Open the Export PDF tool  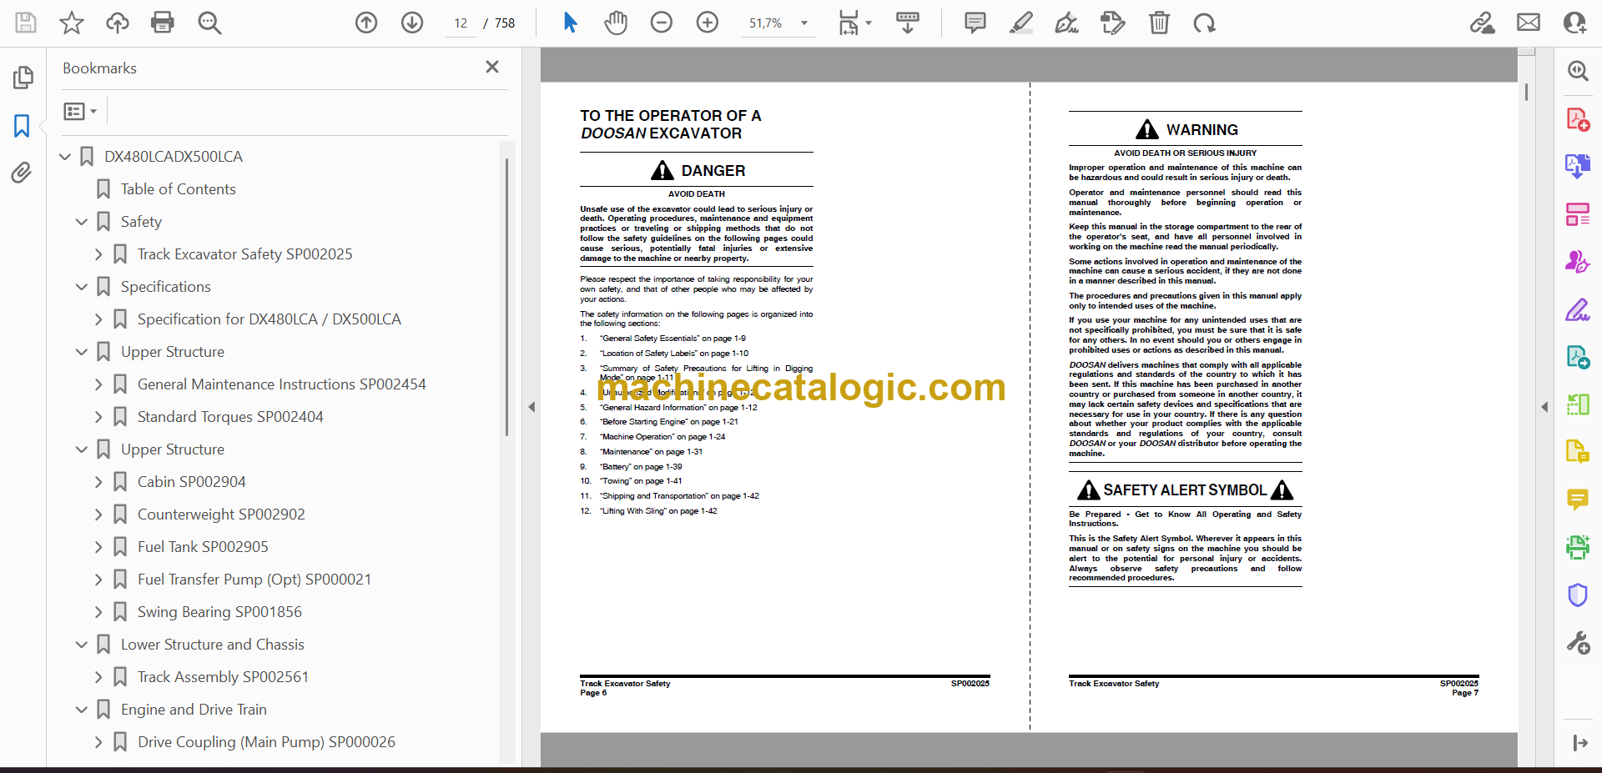pyautogui.click(x=1577, y=166)
